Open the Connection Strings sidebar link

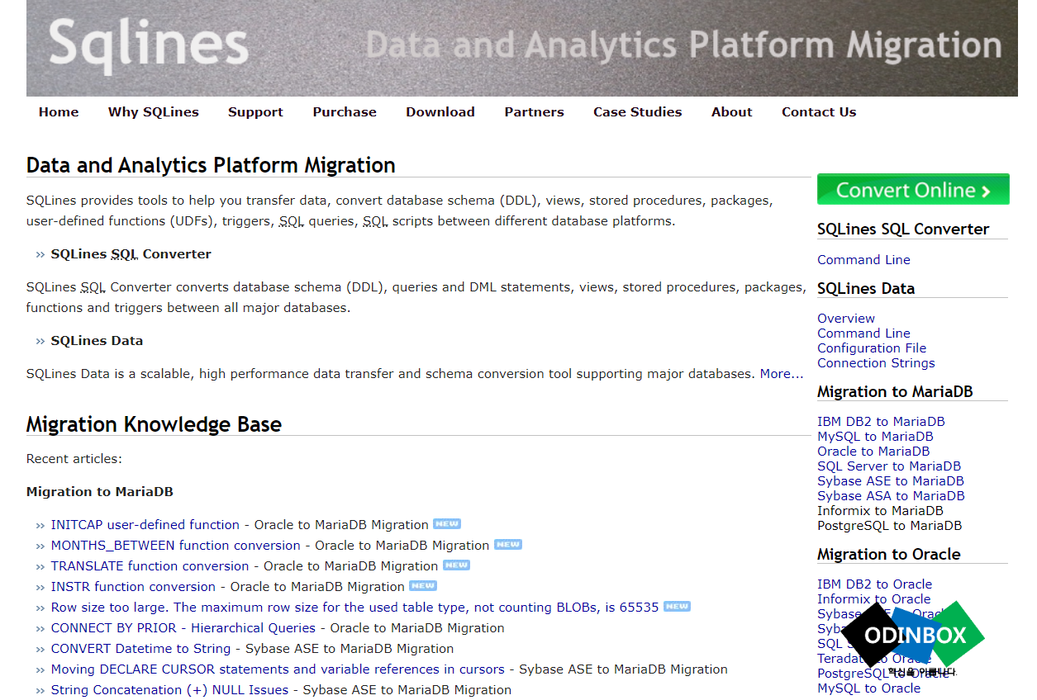point(876,363)
